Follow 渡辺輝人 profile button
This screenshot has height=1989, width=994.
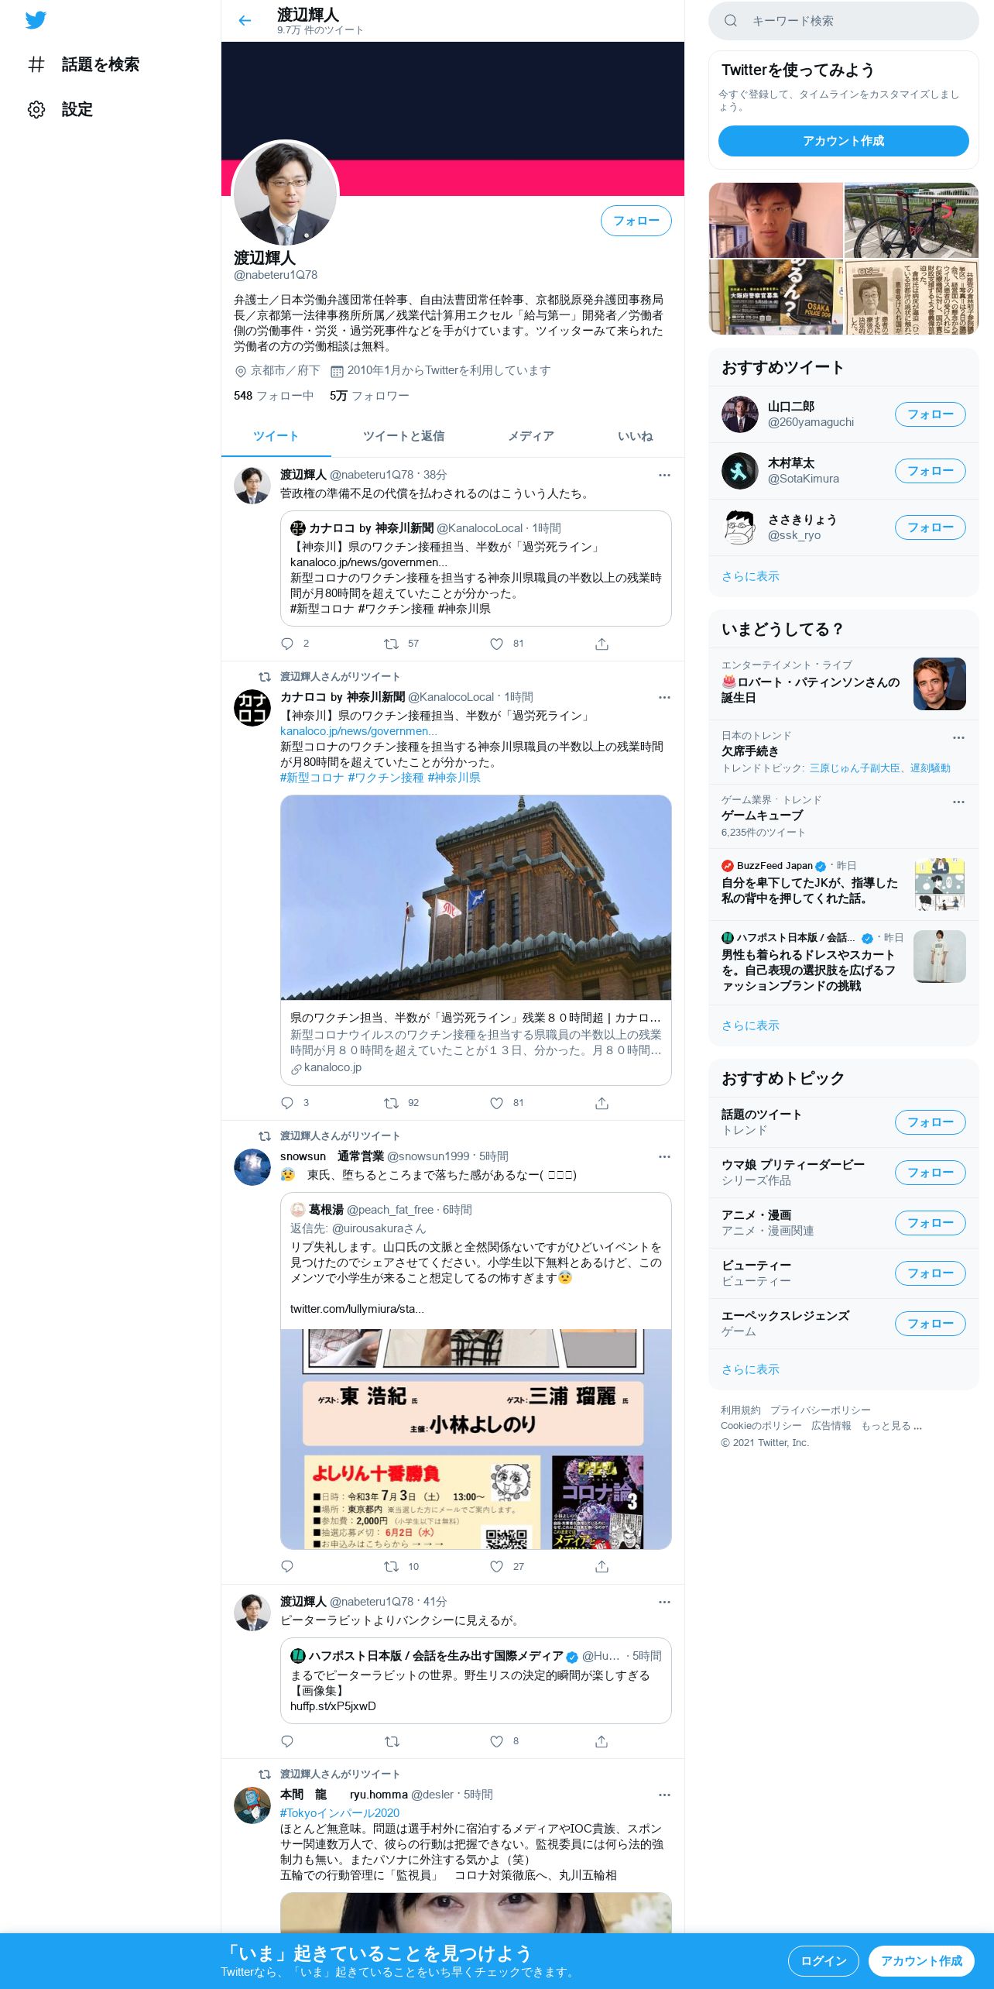click(636, 221)
